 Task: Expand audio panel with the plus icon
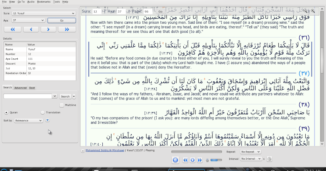tap(83, 151)
